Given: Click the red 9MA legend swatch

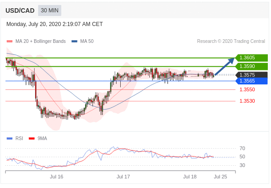Looking at the screenshot, I should point(31,138).
